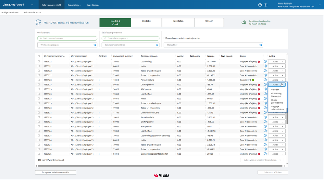Select checkbox for Loonheffing bijzondere beloning row
This screenshot has width=324, height=180.
click(x=39, y=135)
